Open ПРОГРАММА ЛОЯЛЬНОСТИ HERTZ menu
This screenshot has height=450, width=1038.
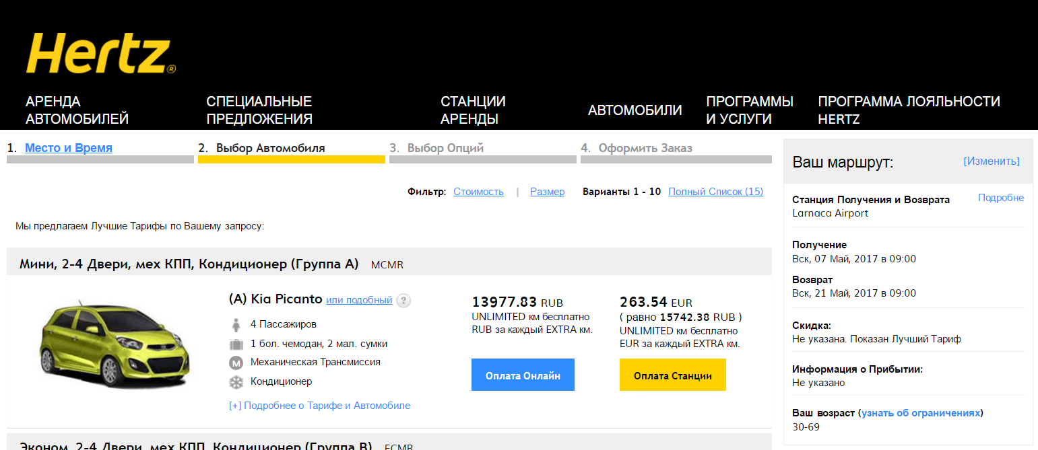tap(909, 110)
